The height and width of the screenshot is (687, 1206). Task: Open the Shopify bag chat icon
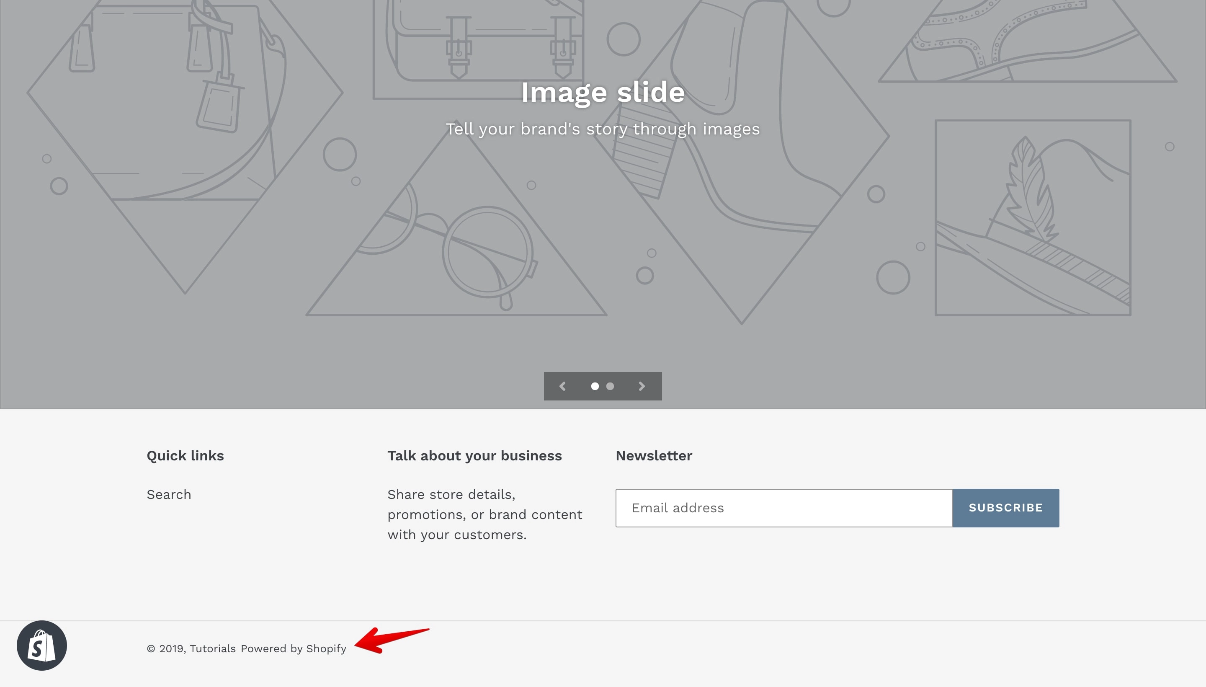41,646
